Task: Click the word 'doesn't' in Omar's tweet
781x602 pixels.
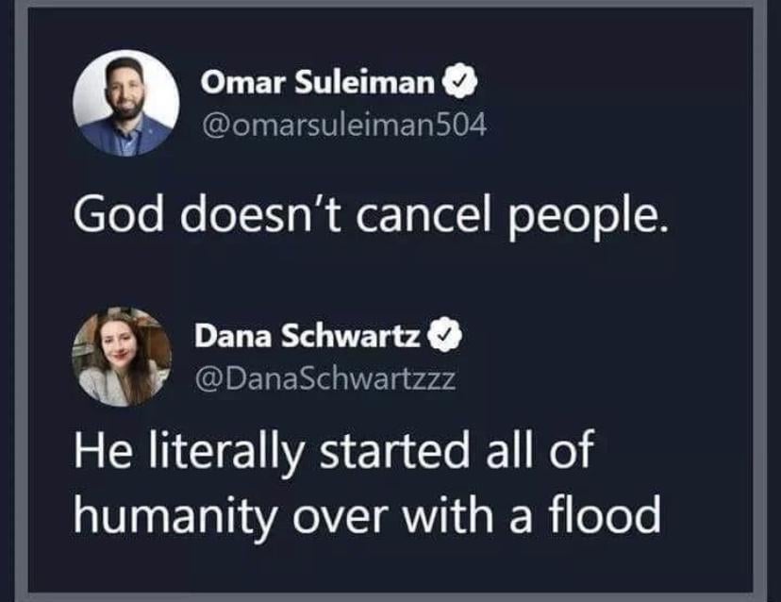Action: [x=260, y=214]
